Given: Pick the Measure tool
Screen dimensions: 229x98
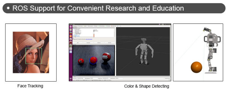Looking at the screenshot, I should pyautogui.click(x=96, y=26).
